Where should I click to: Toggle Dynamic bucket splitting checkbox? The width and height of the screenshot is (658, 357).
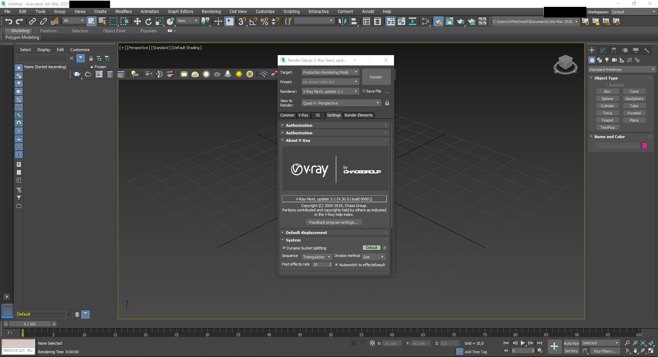coord(284,248)
